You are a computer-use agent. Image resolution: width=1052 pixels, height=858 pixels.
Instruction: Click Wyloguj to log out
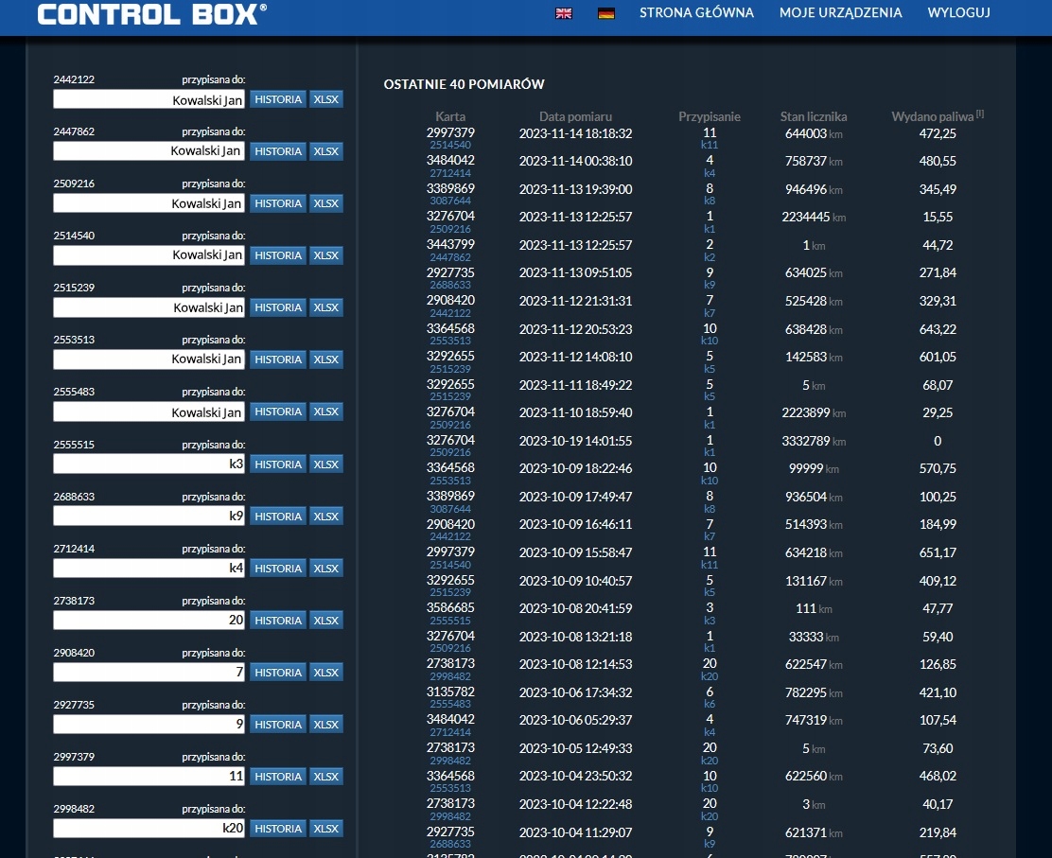pos(958,13)
